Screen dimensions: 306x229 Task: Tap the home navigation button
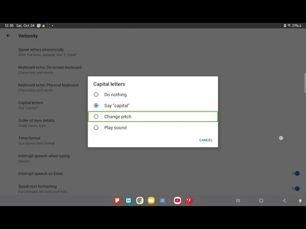[261, 200]
